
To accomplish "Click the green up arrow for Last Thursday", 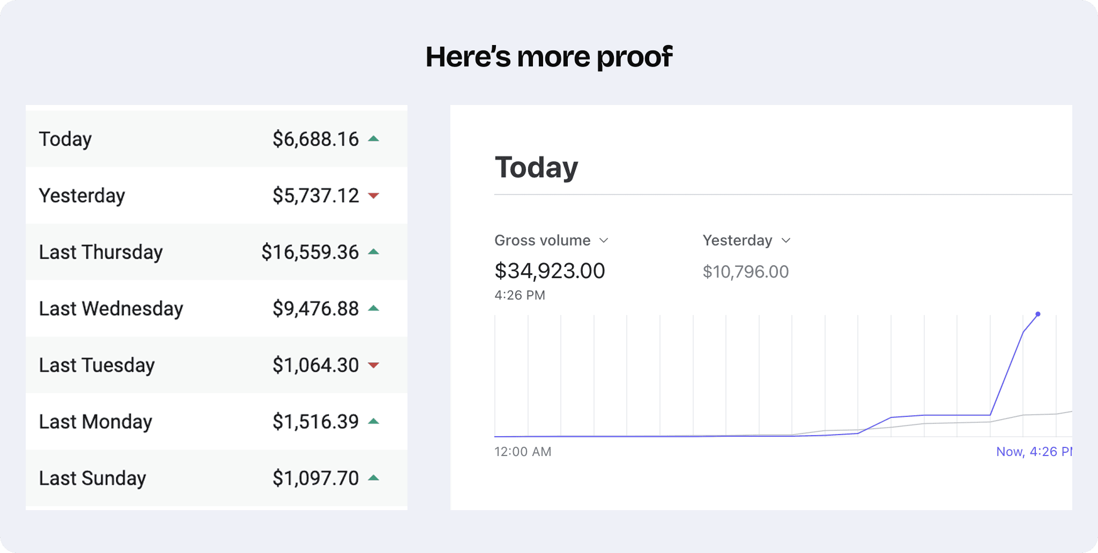I will (374, 252).
